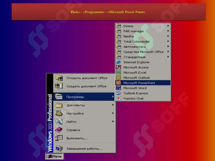Click the Vypress Chat icon
Screen dimensions: 215x161
click(x=118, y=98)
